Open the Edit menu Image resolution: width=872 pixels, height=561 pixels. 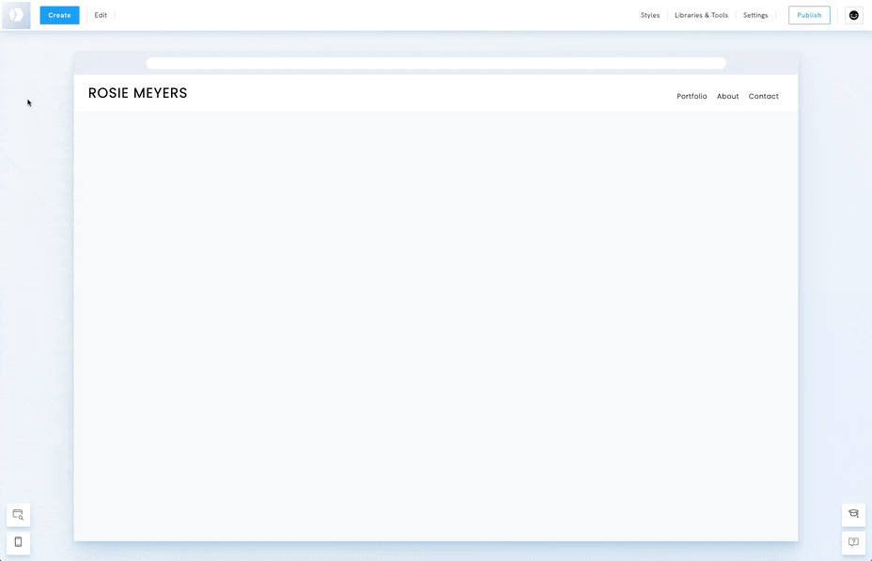pyautogui.click(x=100, y=15)
